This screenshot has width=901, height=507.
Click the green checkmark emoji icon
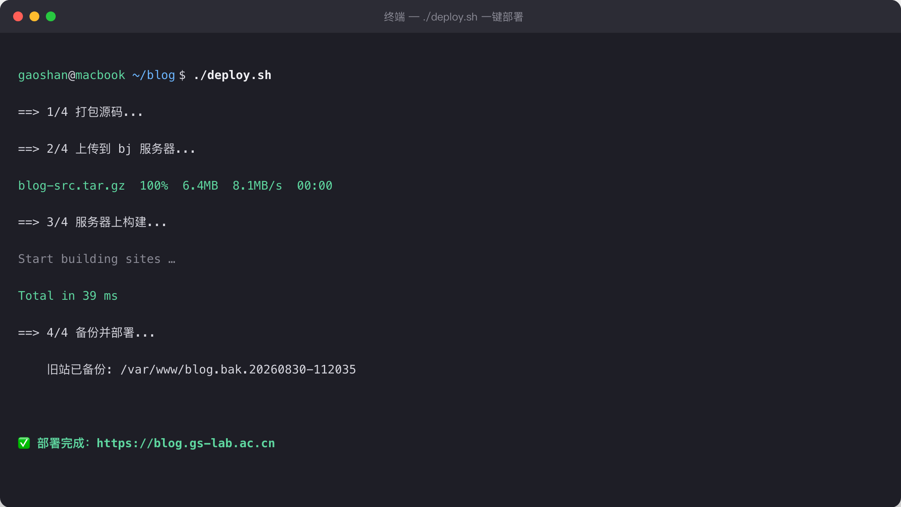(x=24, y=443)
